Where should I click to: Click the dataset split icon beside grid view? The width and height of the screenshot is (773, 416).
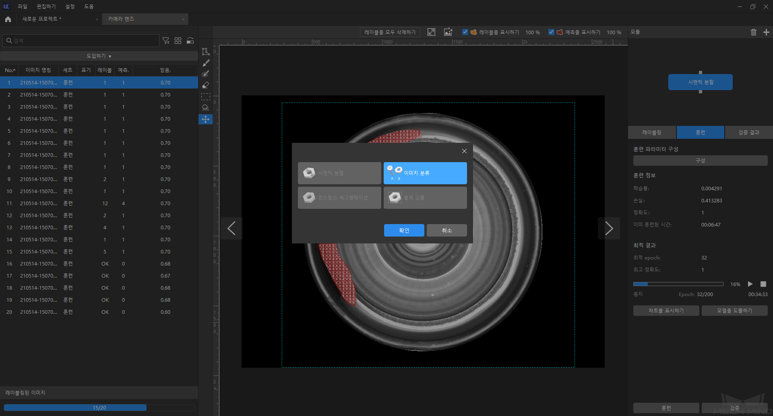(x=190, y=41)
